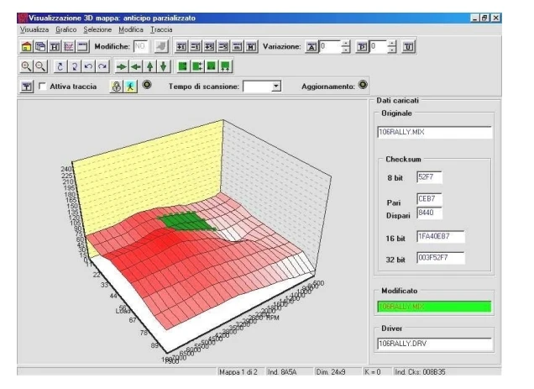534x389 pixels.
Task: Click the line chart toolbar icon
Action: tap(69, 46)
